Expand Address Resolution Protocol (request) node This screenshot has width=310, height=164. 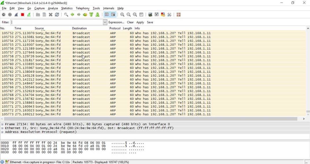tap(2, 132)
